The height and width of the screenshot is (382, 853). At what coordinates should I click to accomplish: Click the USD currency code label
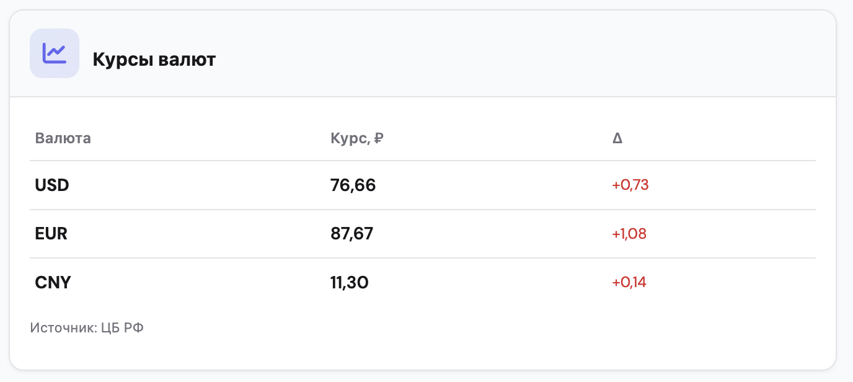52,185
